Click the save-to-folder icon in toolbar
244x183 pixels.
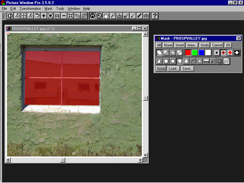pyautogui.click(x=30, y=16)
